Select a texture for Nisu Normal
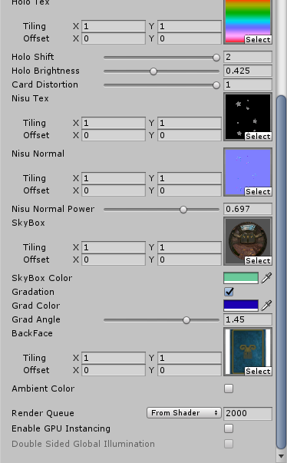Screen dimensions: 287x463 coord(258,191)
